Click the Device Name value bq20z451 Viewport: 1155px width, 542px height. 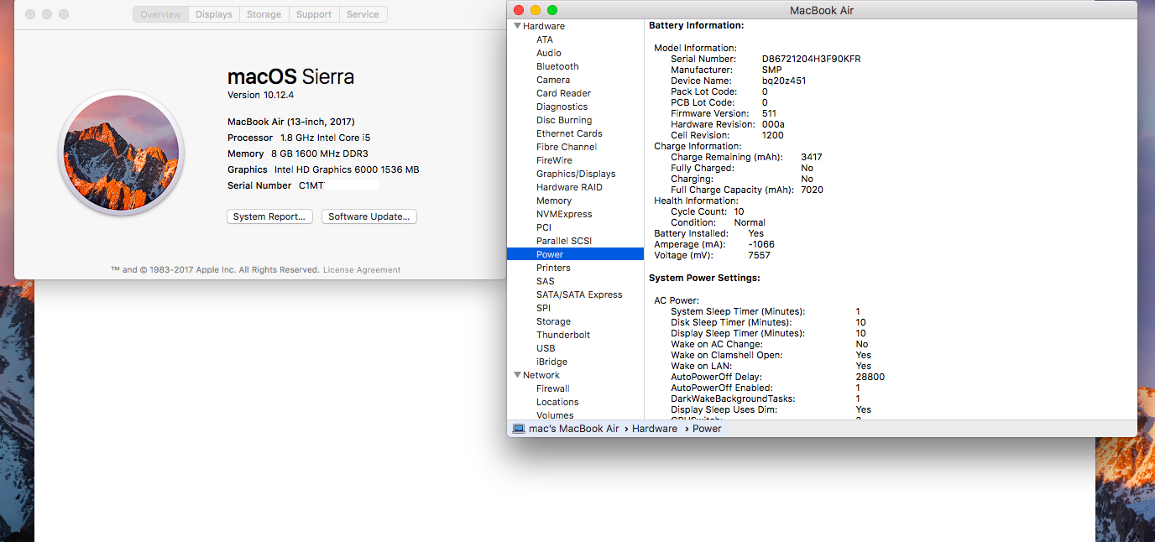click(x=784, y=81)
